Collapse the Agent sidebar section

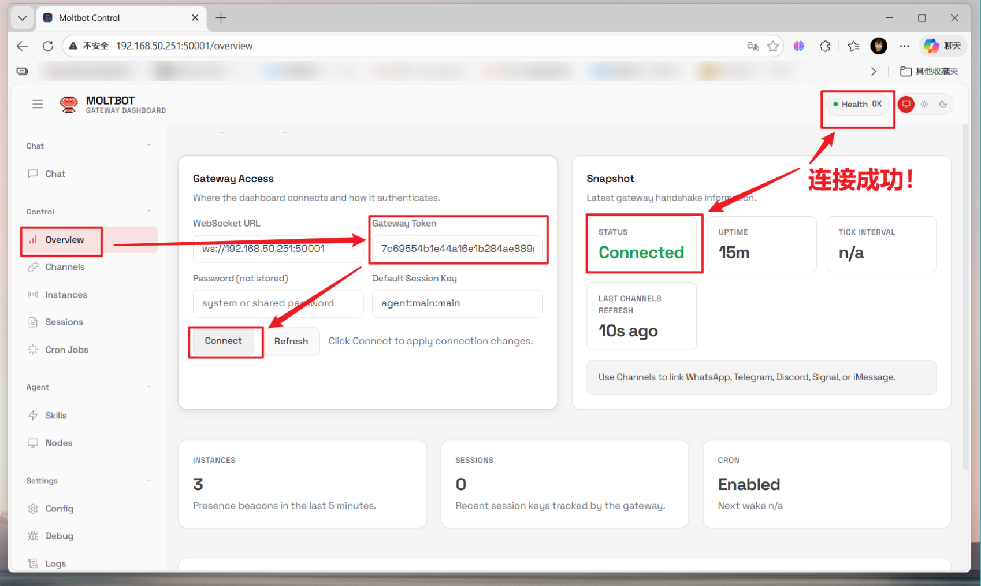[x=148, y=387]
